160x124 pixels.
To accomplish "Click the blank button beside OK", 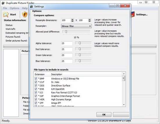I will pos(121,115).
